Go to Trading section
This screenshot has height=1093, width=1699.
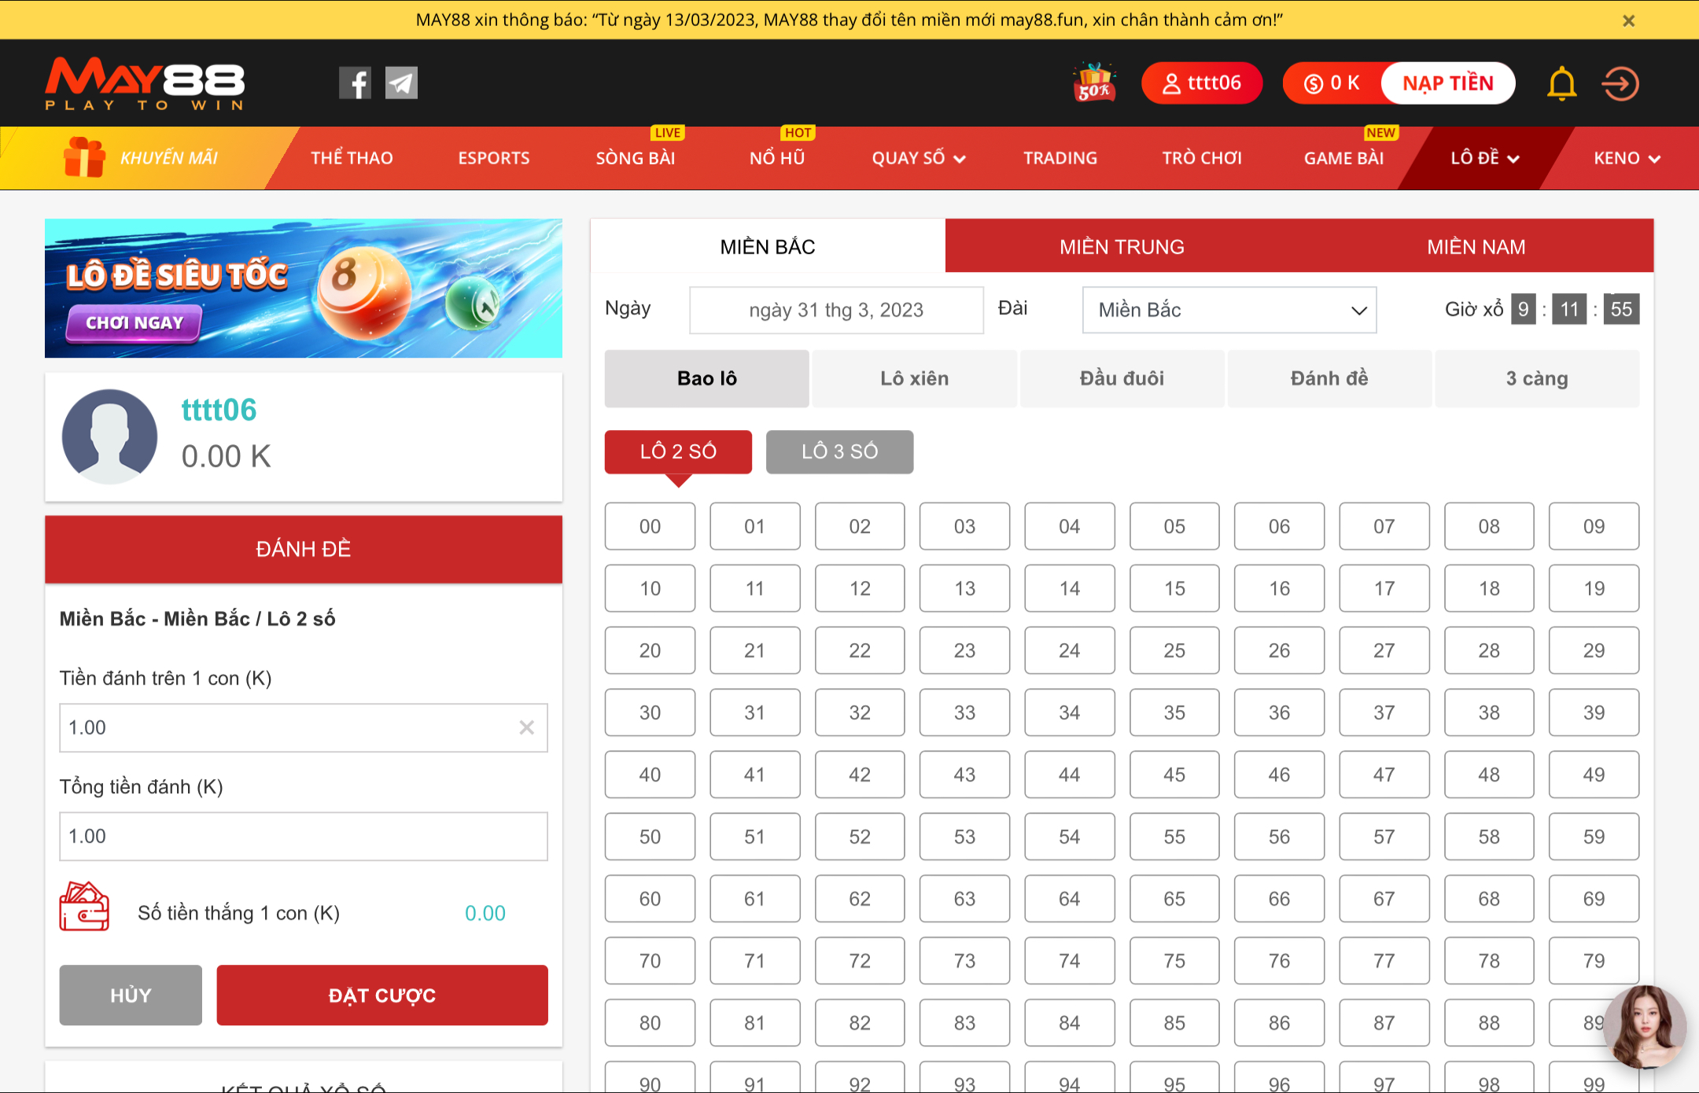coord(1060,158)
